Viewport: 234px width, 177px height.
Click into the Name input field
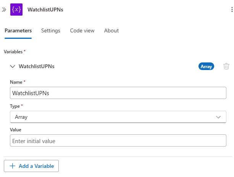[118, 93]
